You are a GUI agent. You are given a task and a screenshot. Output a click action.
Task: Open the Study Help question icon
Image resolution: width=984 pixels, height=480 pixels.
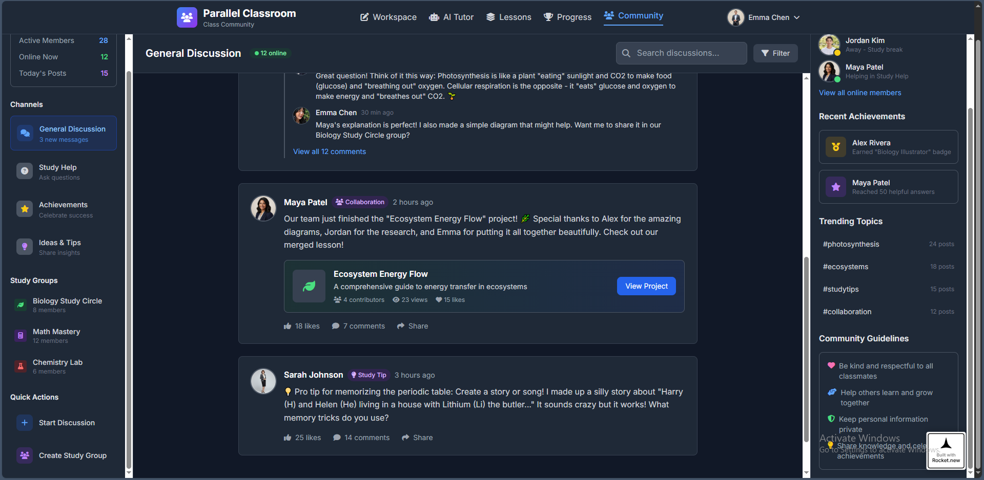pos(25,171)
